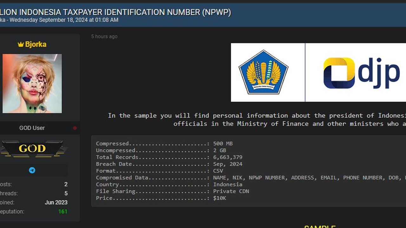Click the Ministry of Finance pentagon emblem
406x228 pixels.
(x=263, y=73)
